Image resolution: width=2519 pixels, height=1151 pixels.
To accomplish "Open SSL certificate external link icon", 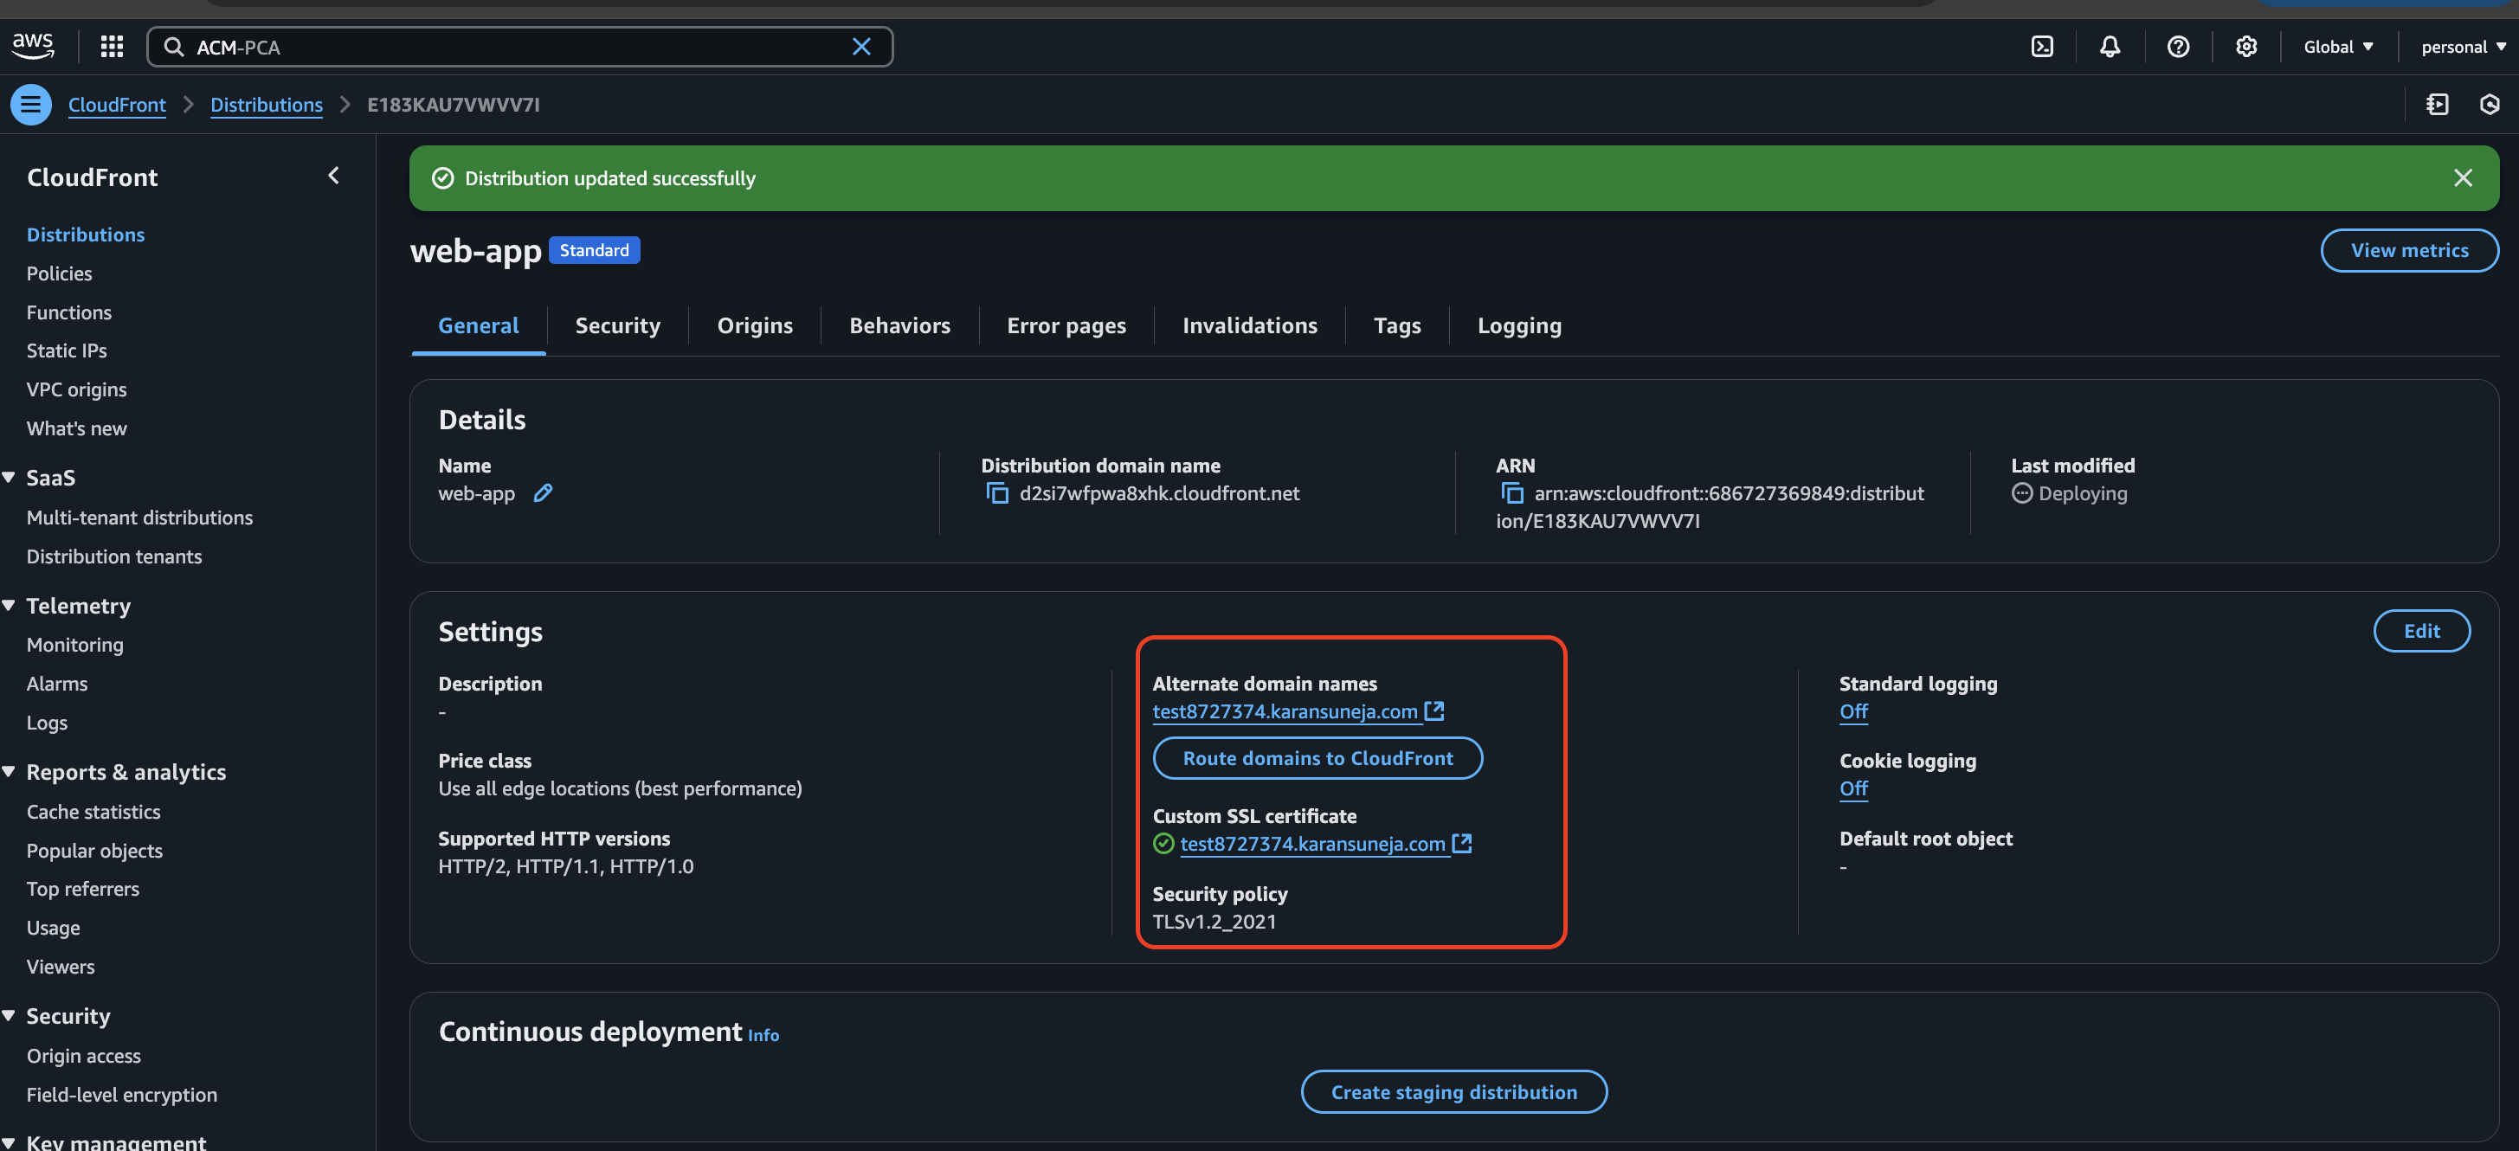I will point(1462,843).
